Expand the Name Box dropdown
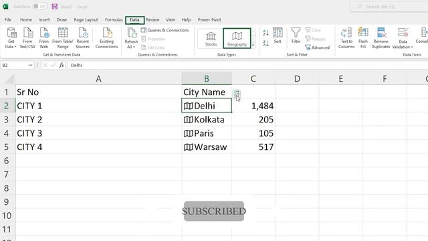This screenshot has width=428, height=241. tap(30, 66)
